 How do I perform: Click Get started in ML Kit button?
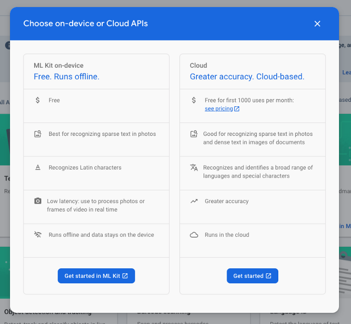point(96,276)
